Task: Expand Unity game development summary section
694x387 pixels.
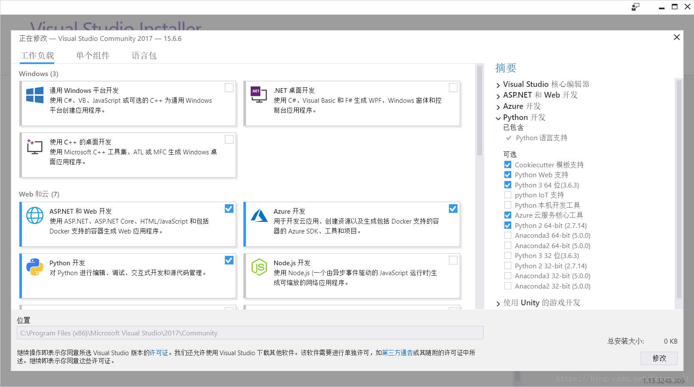Action: point(498,304)
